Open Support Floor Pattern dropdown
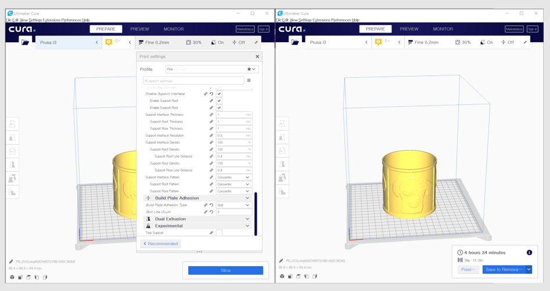 click(x=234, y=191)
